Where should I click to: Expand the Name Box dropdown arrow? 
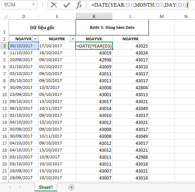click(33, 5)
